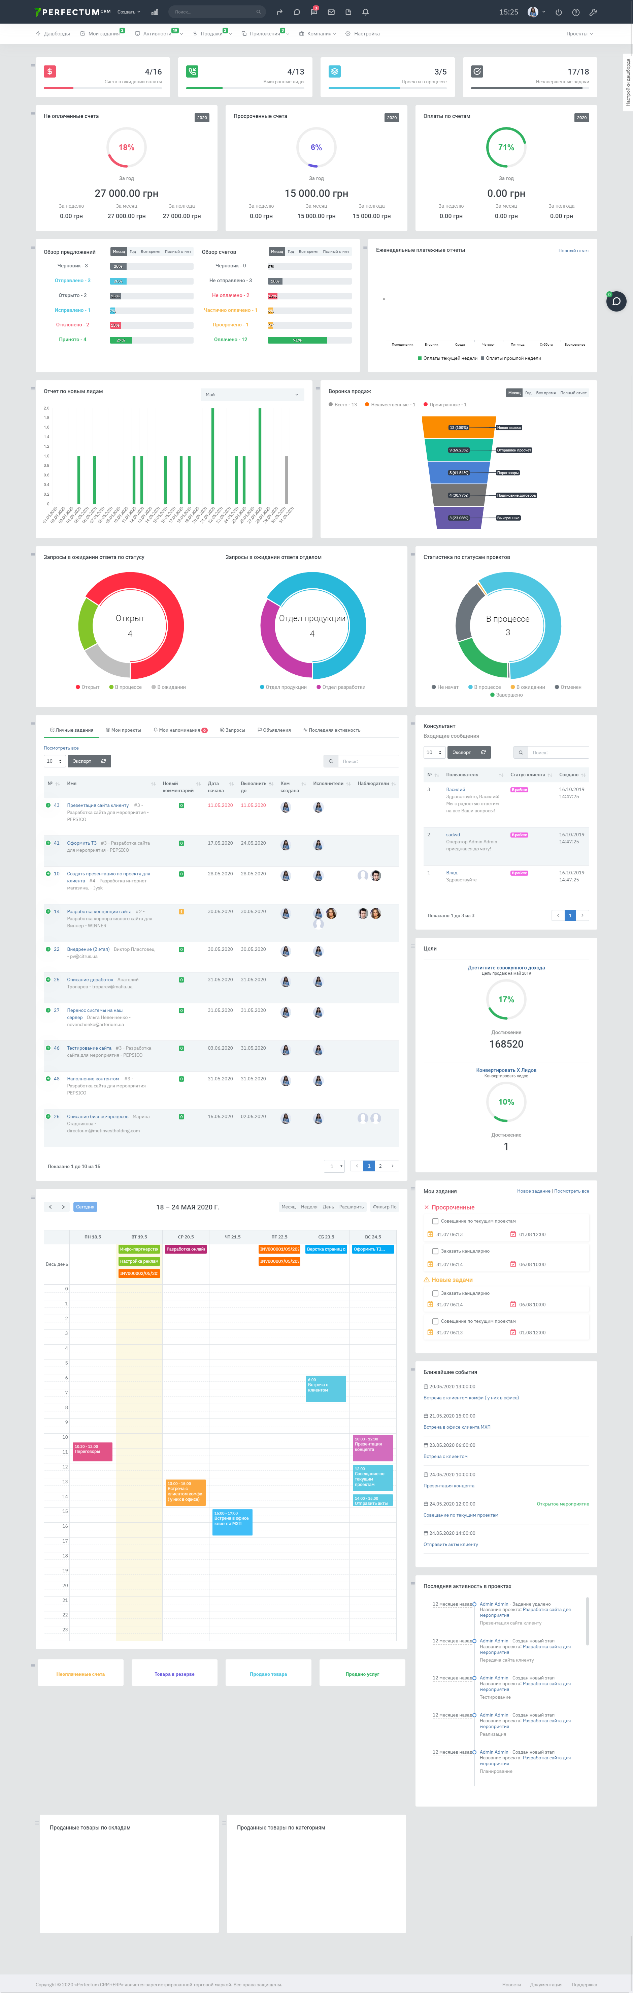Open the floating chat widget button
633x1993 pixels.
click(616, 301)
